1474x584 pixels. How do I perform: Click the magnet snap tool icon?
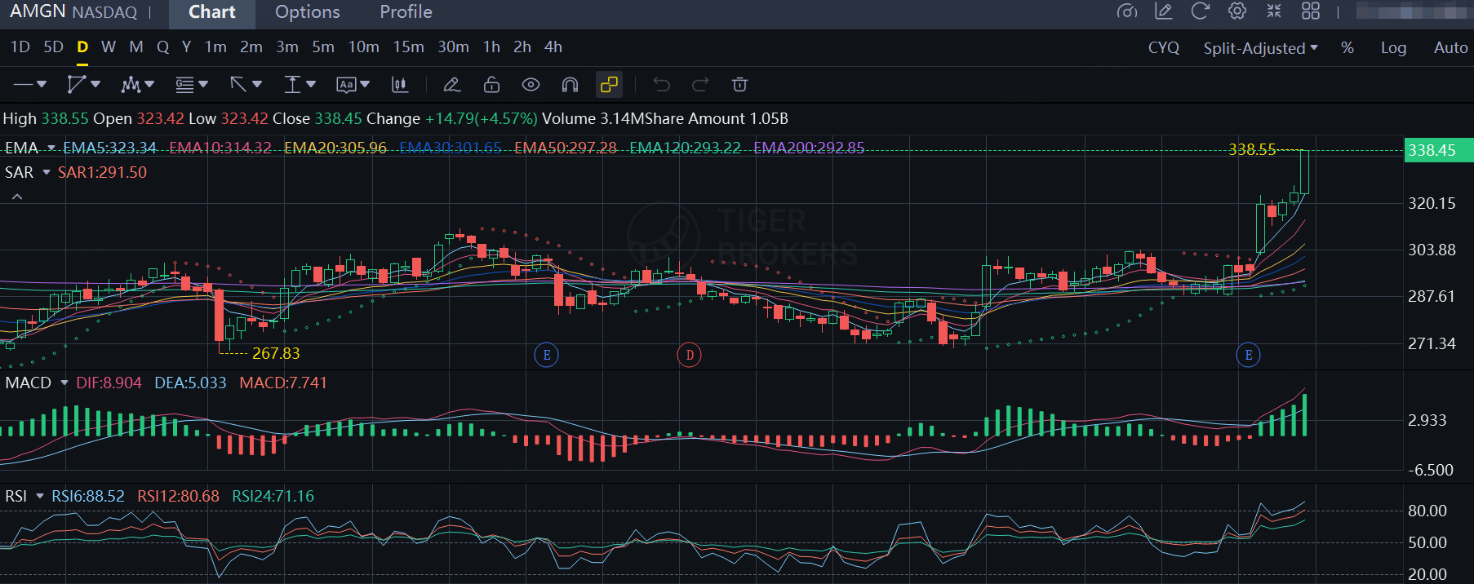(570, 85)
